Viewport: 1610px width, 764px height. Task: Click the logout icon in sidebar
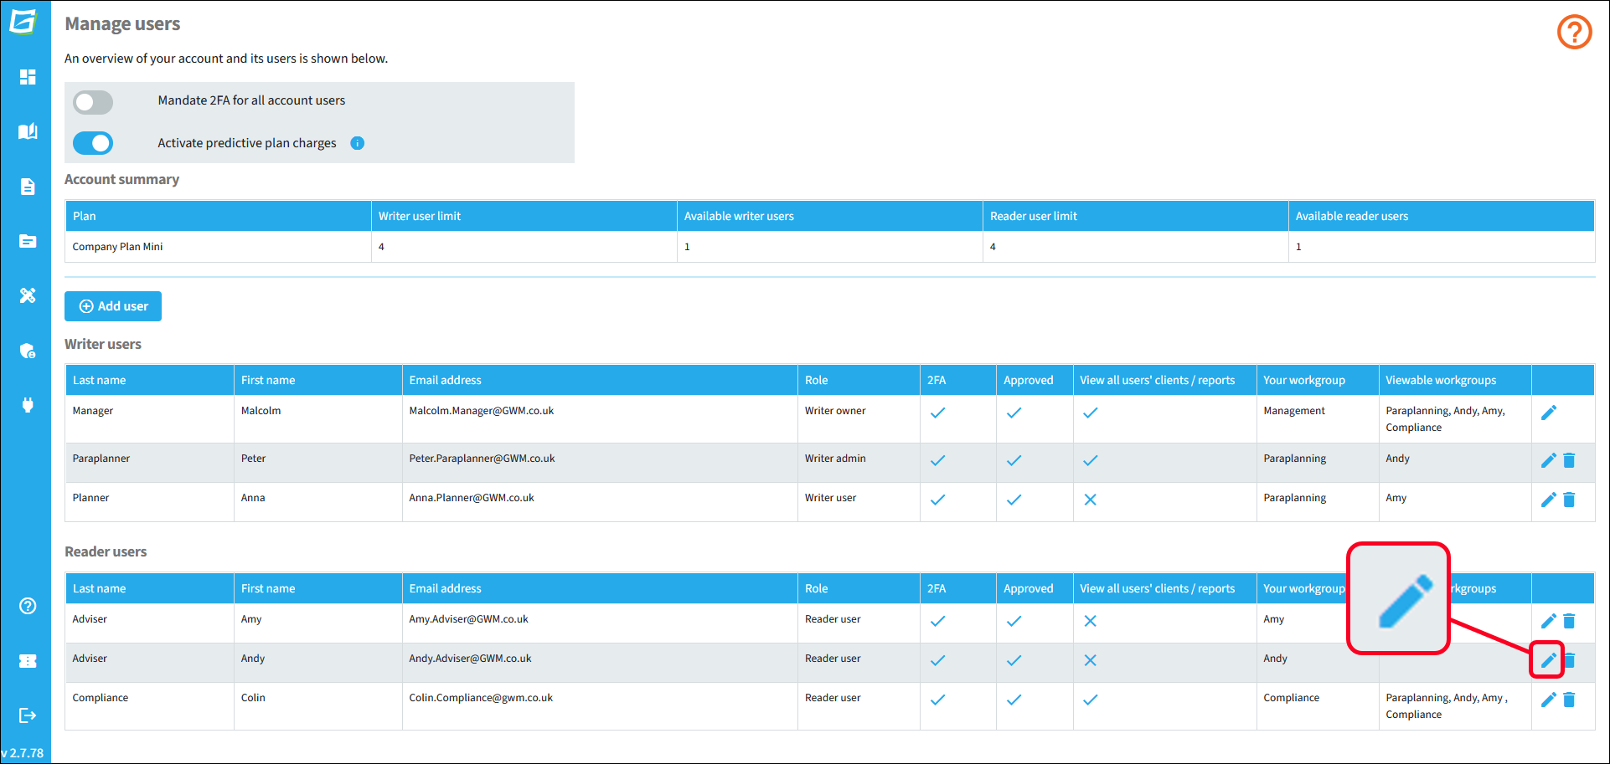pos(28,715)
